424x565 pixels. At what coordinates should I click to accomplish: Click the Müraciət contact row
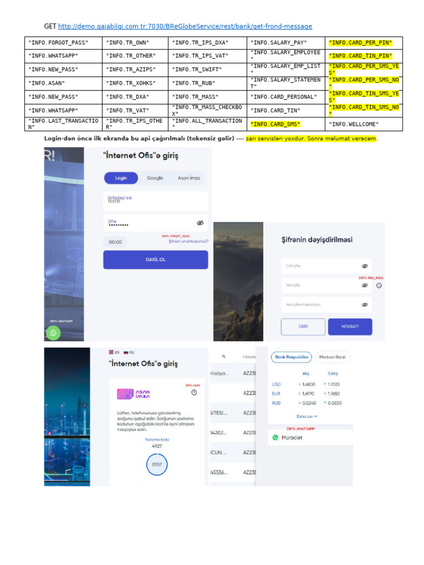click(310, 438)
